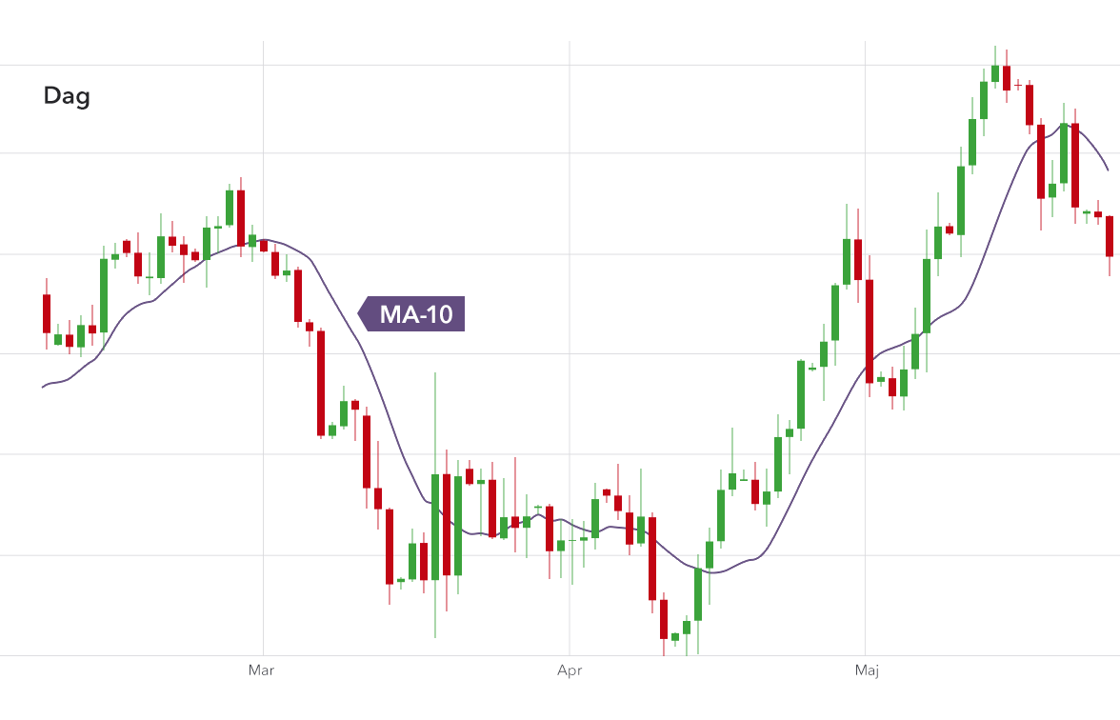This screenshot has height=720, width=1120.
Task: Click the long-wicked green candle in mid-March
Action: click(x=435, y=527)
